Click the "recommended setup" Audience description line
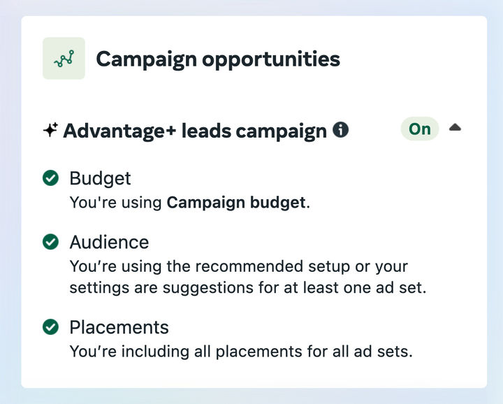Viewport: 503px width, 404px height. (238, 266)
